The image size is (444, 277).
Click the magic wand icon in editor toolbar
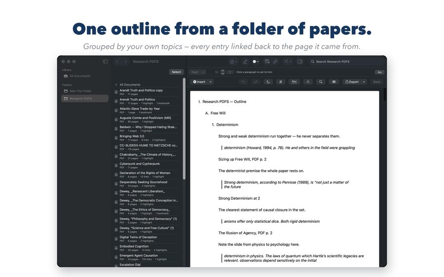pyautogui.click(x=308, y=82)
